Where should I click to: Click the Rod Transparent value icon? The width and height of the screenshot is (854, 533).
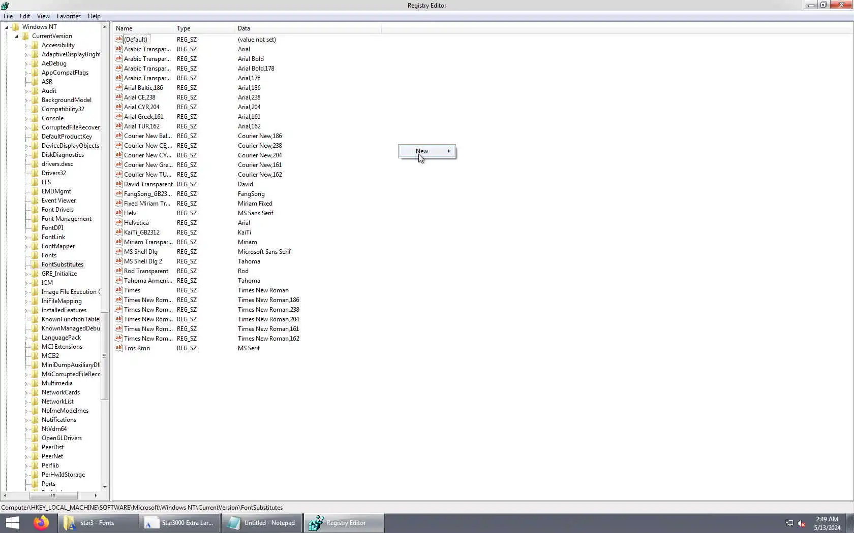click(118, 271)
